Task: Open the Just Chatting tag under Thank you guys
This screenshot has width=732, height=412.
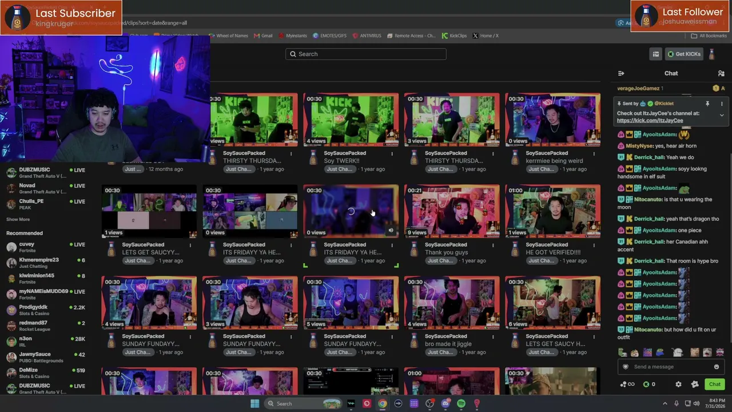Action: 440,261
